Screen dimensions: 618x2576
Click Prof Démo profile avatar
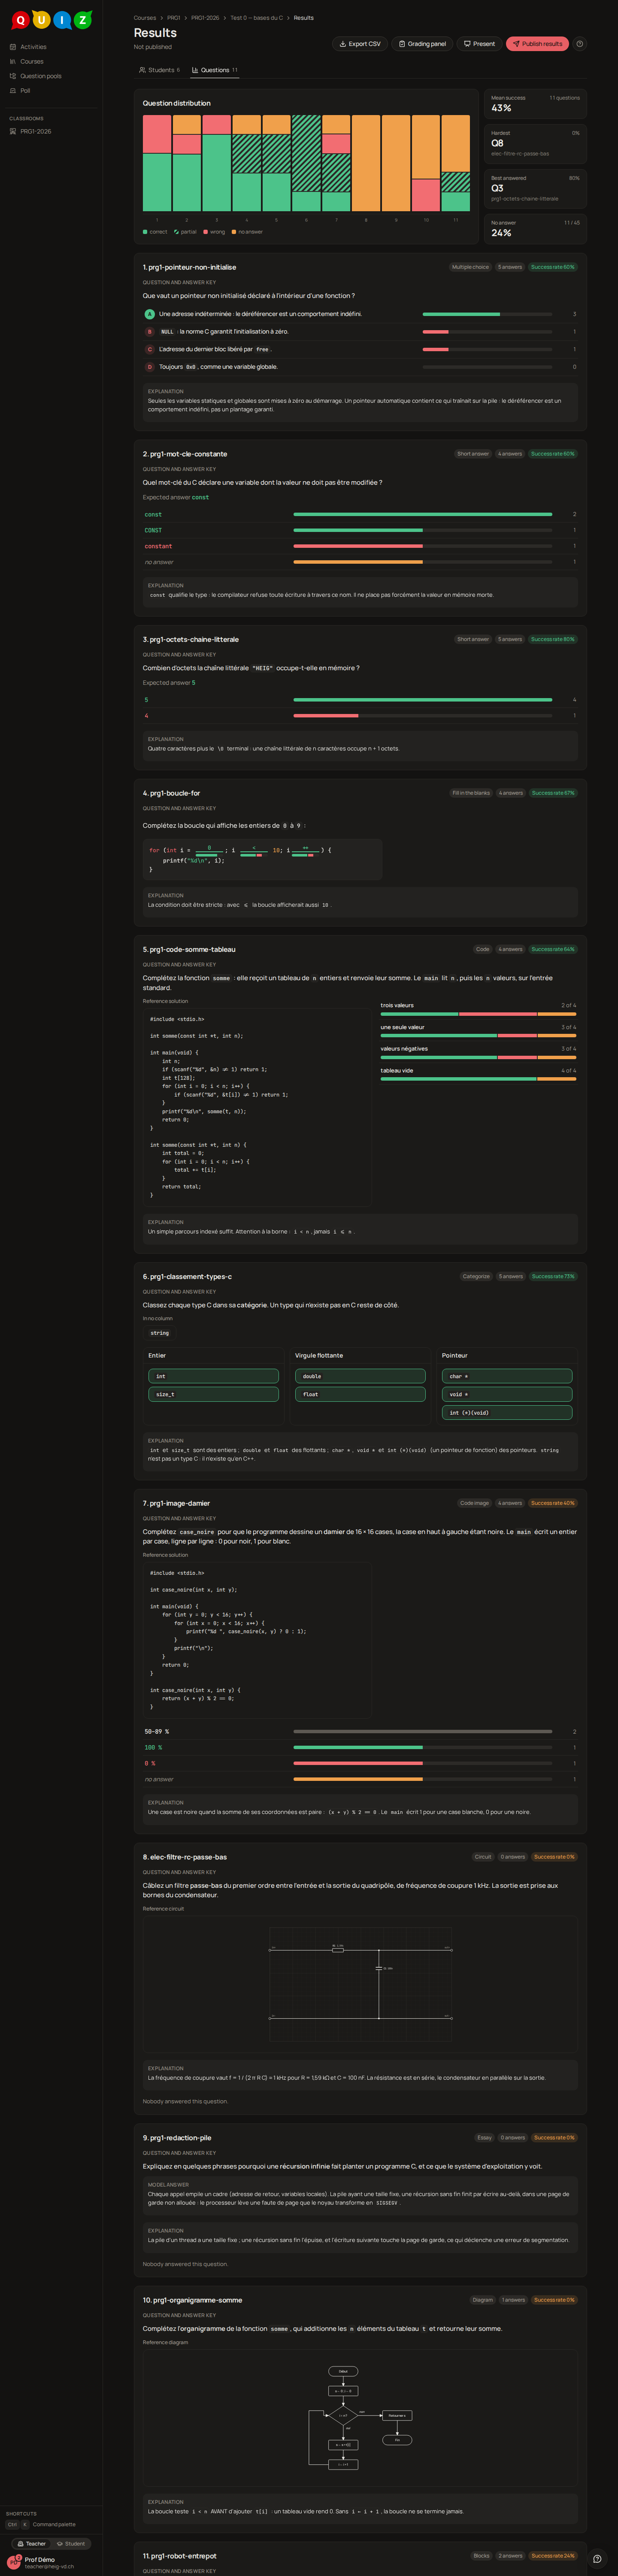click(14, 2561)
